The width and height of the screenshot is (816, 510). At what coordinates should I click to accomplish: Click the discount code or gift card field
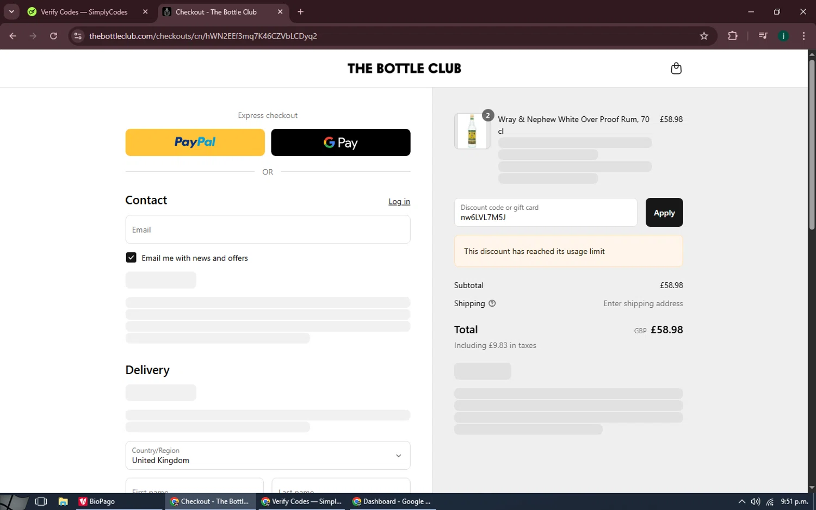(546, 213)
